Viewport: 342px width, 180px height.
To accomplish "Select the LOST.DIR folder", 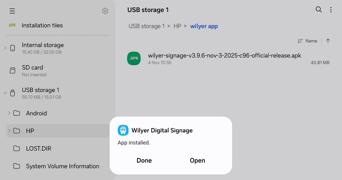I will tap(58, 149).
